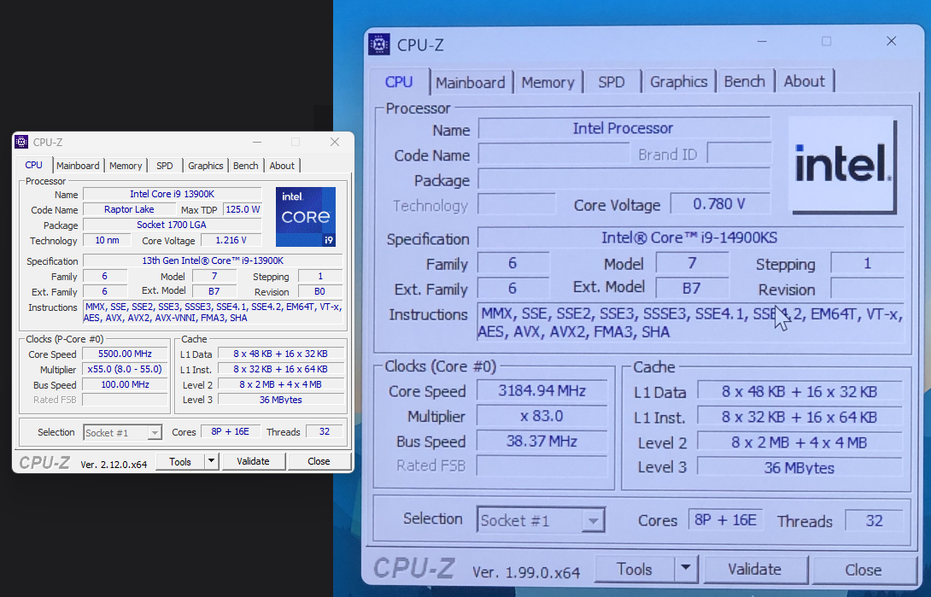The width and height of the screenshot is (931, 597).
Task: Click the Max TDP value 125.0 W
Action: coord(243,209)
